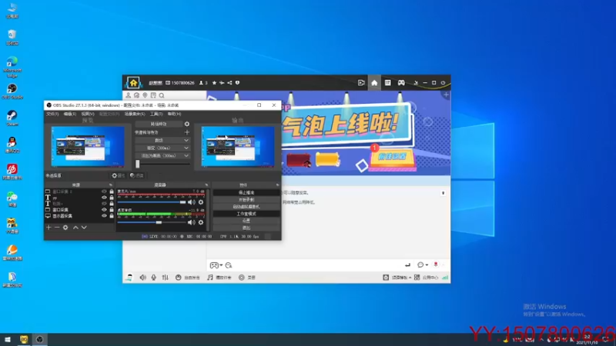Toggle visibility of display capture source
The image size is (616, 346).
[104, 216]
